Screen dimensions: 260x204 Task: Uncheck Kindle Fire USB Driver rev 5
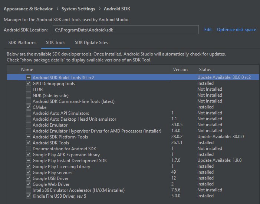(x=29, y=196)
